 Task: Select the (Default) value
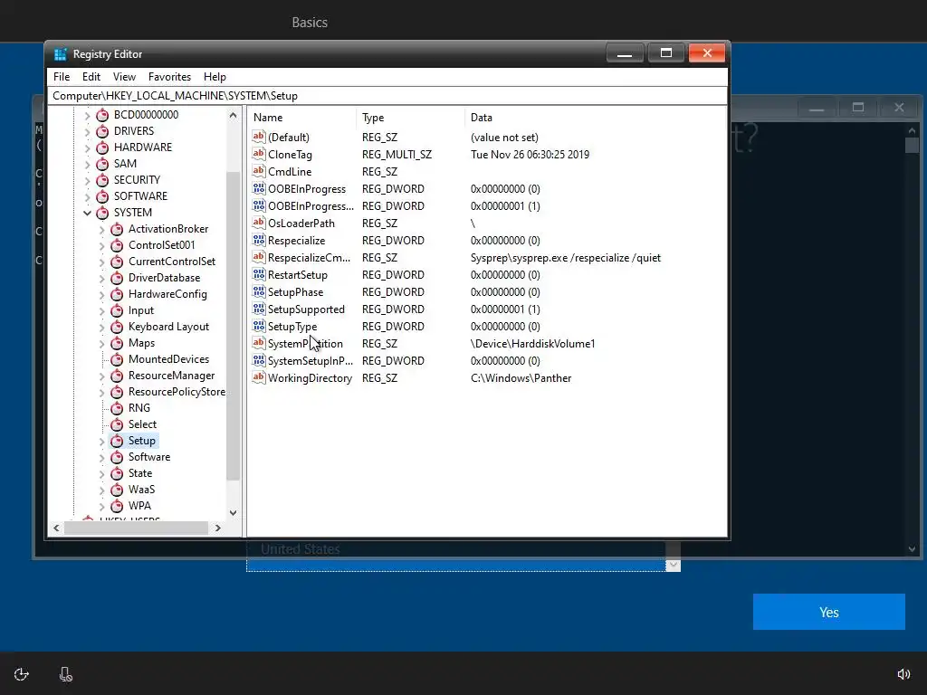click(289, 138)
